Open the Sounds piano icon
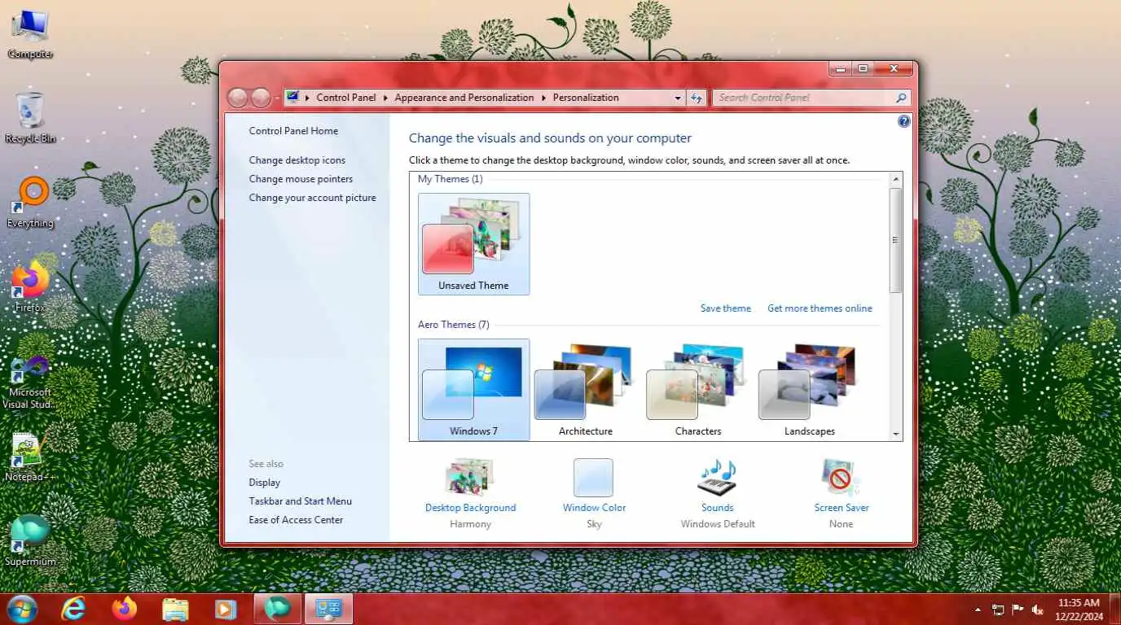Screen dimensions: 1121x625 717,478
